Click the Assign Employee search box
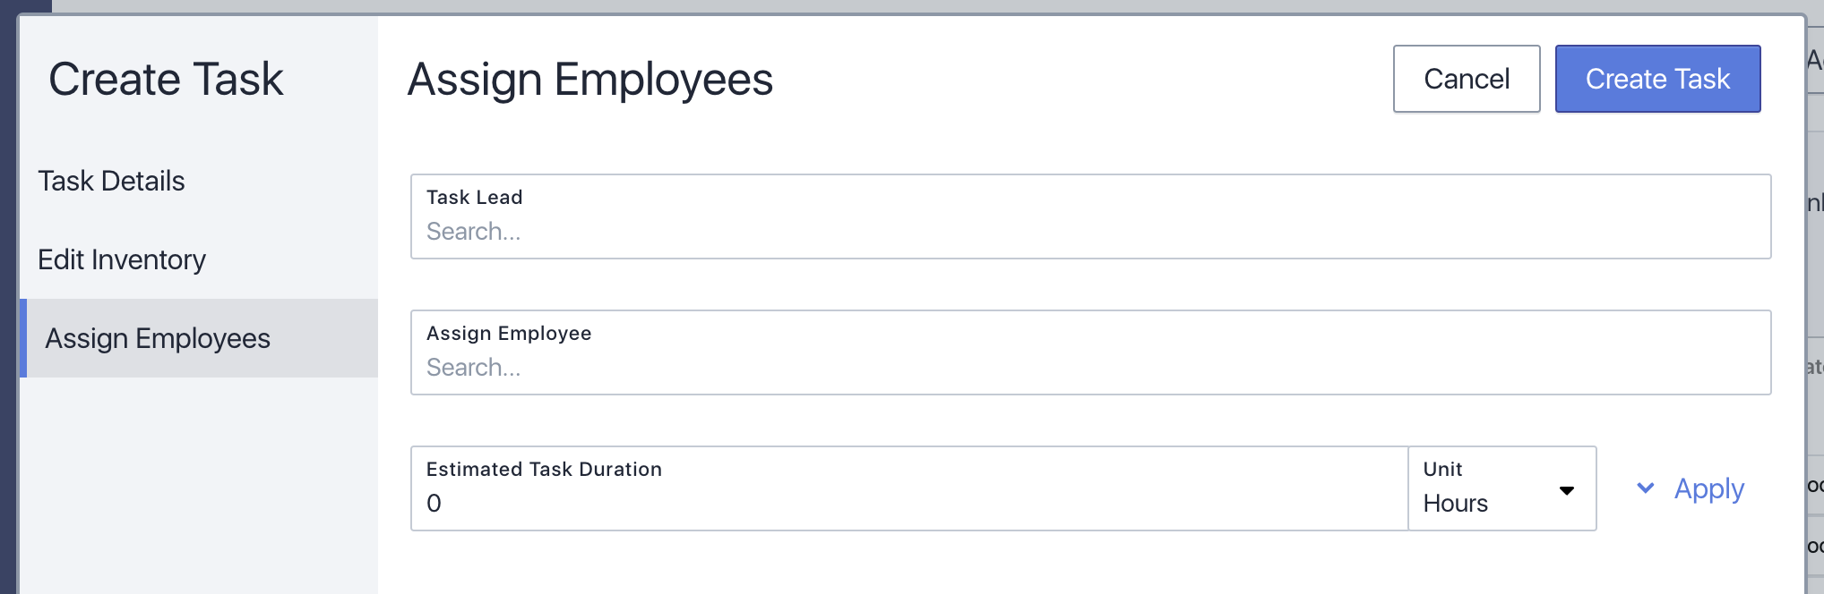Viewport: 1824px width, 594px height. coord(1090,368)
